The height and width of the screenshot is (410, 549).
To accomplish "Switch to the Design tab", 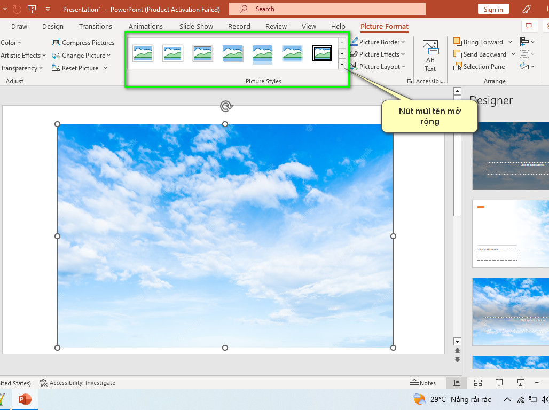I will [x=53, y=26].
